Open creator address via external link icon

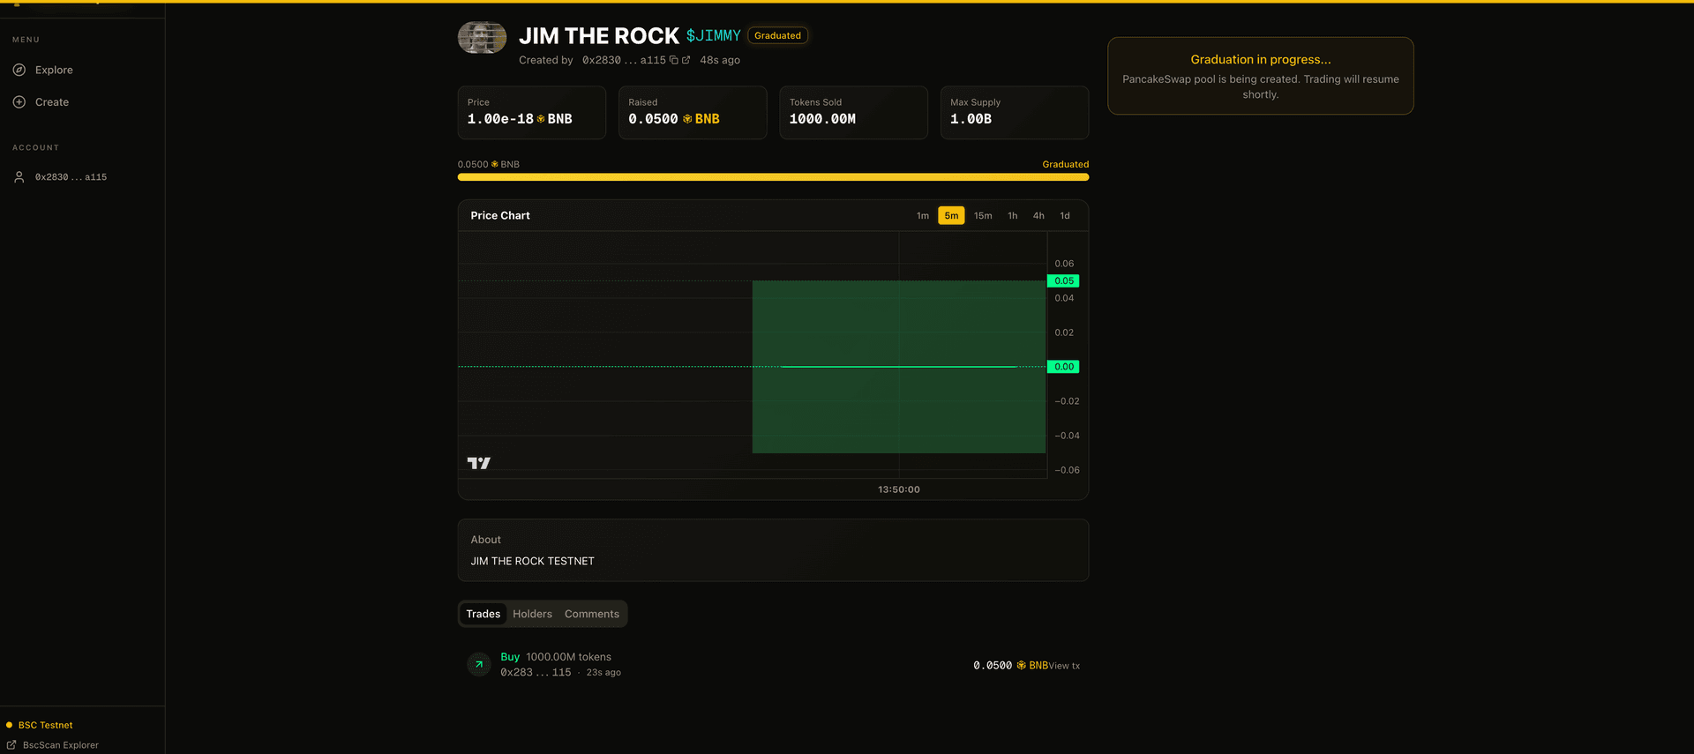(686, 60)
